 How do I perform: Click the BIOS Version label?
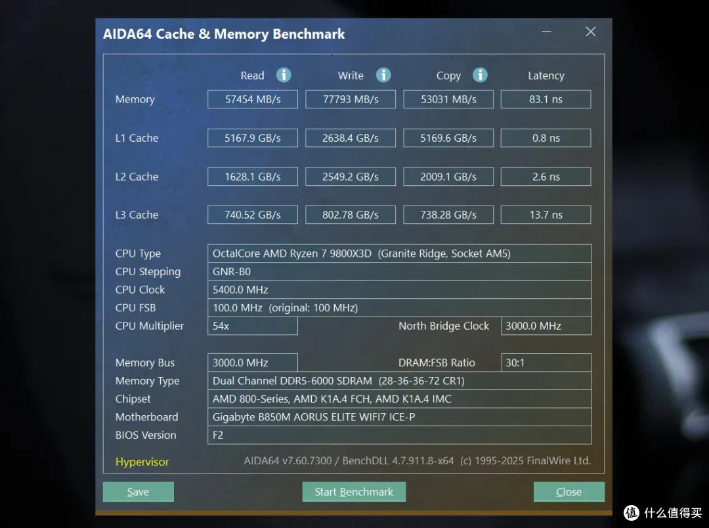[x=146, y=435]
